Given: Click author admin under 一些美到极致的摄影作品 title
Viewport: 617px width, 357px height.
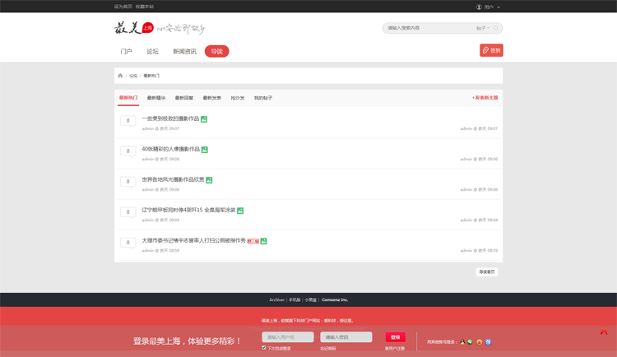Looking at the screenshot, I should click(147, 128).
